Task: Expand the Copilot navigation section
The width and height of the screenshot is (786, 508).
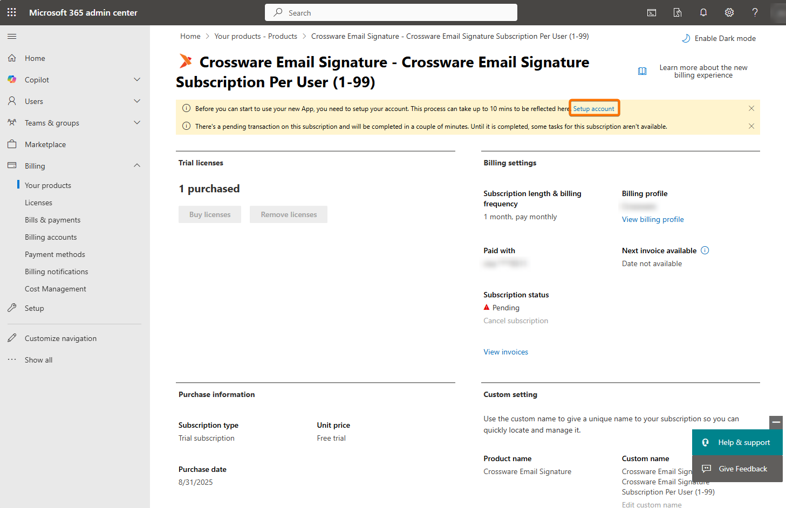Action: pyautogui.click(x=137, y=80)
